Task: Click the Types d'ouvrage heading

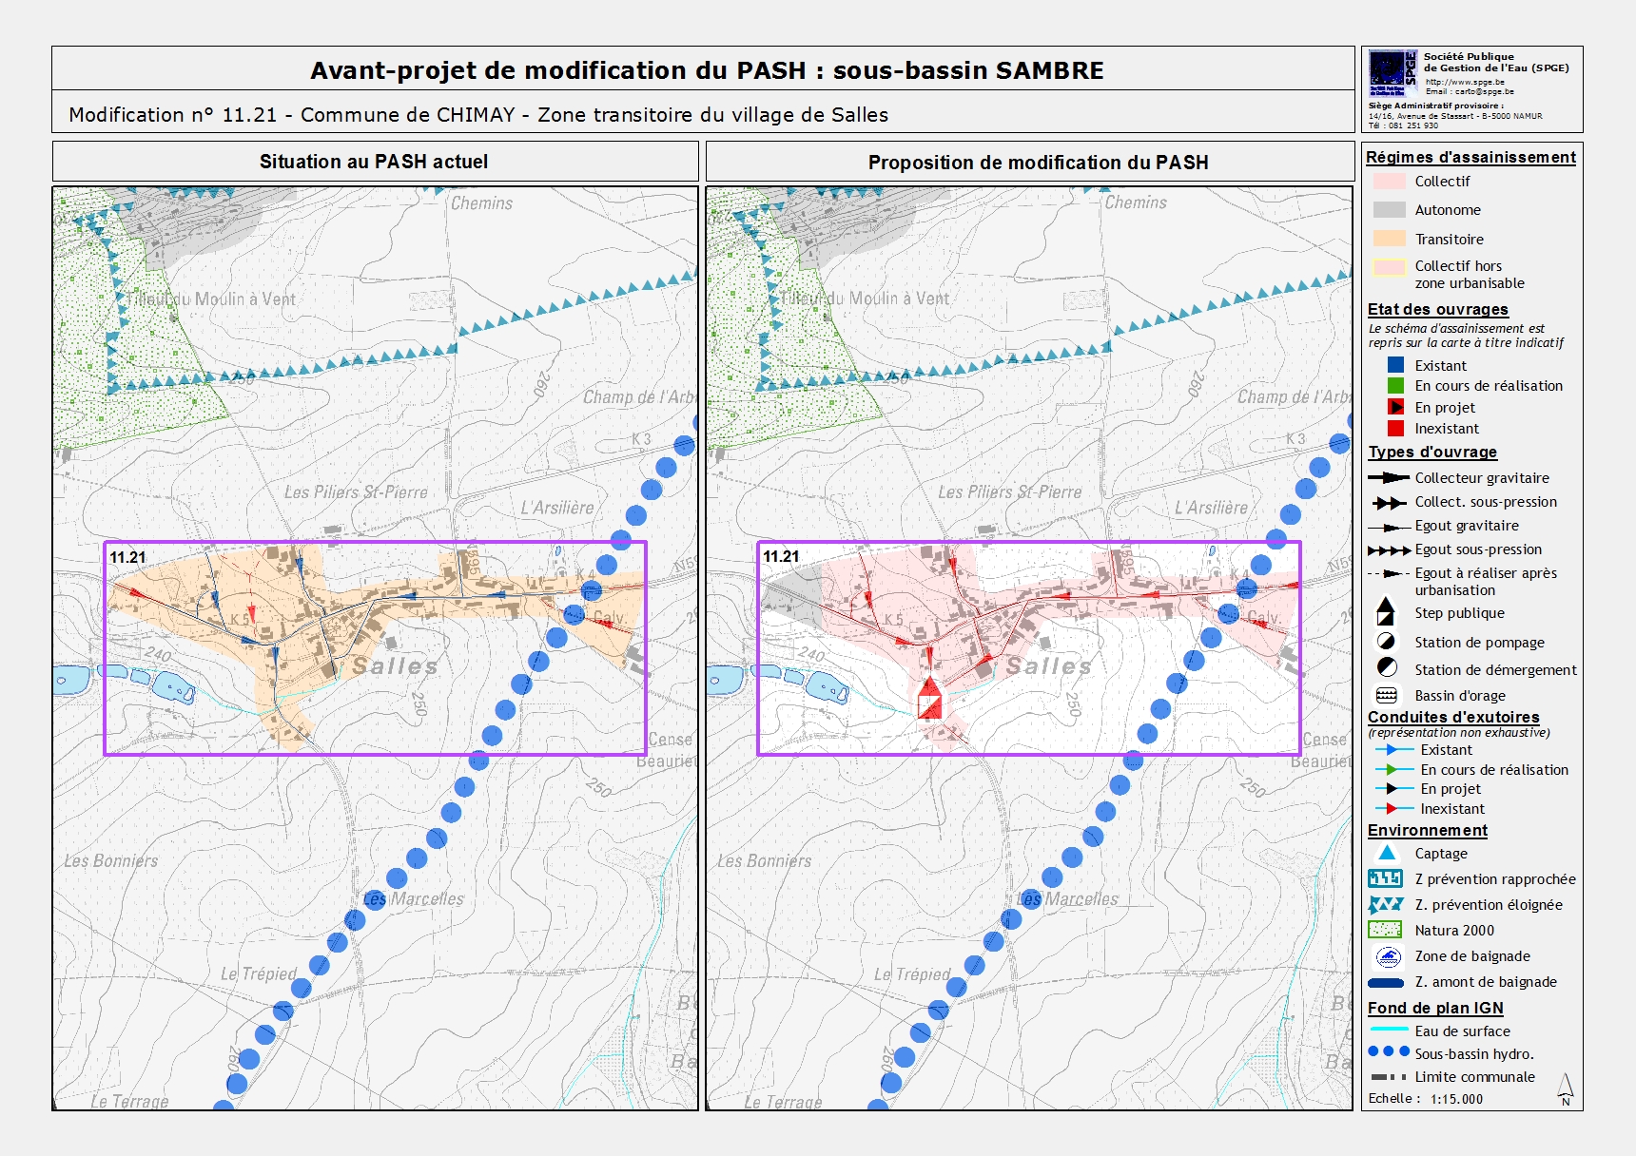Action: coord(1432,452)
